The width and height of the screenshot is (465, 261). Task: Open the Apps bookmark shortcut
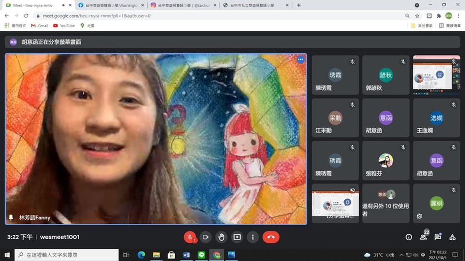tap(15, 26)
